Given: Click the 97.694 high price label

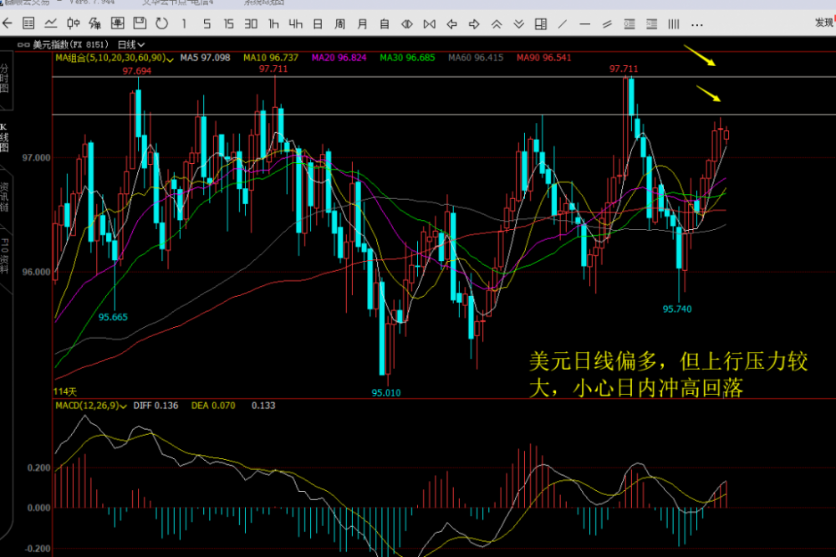Looking at the screenshot, I should (137, 71).
